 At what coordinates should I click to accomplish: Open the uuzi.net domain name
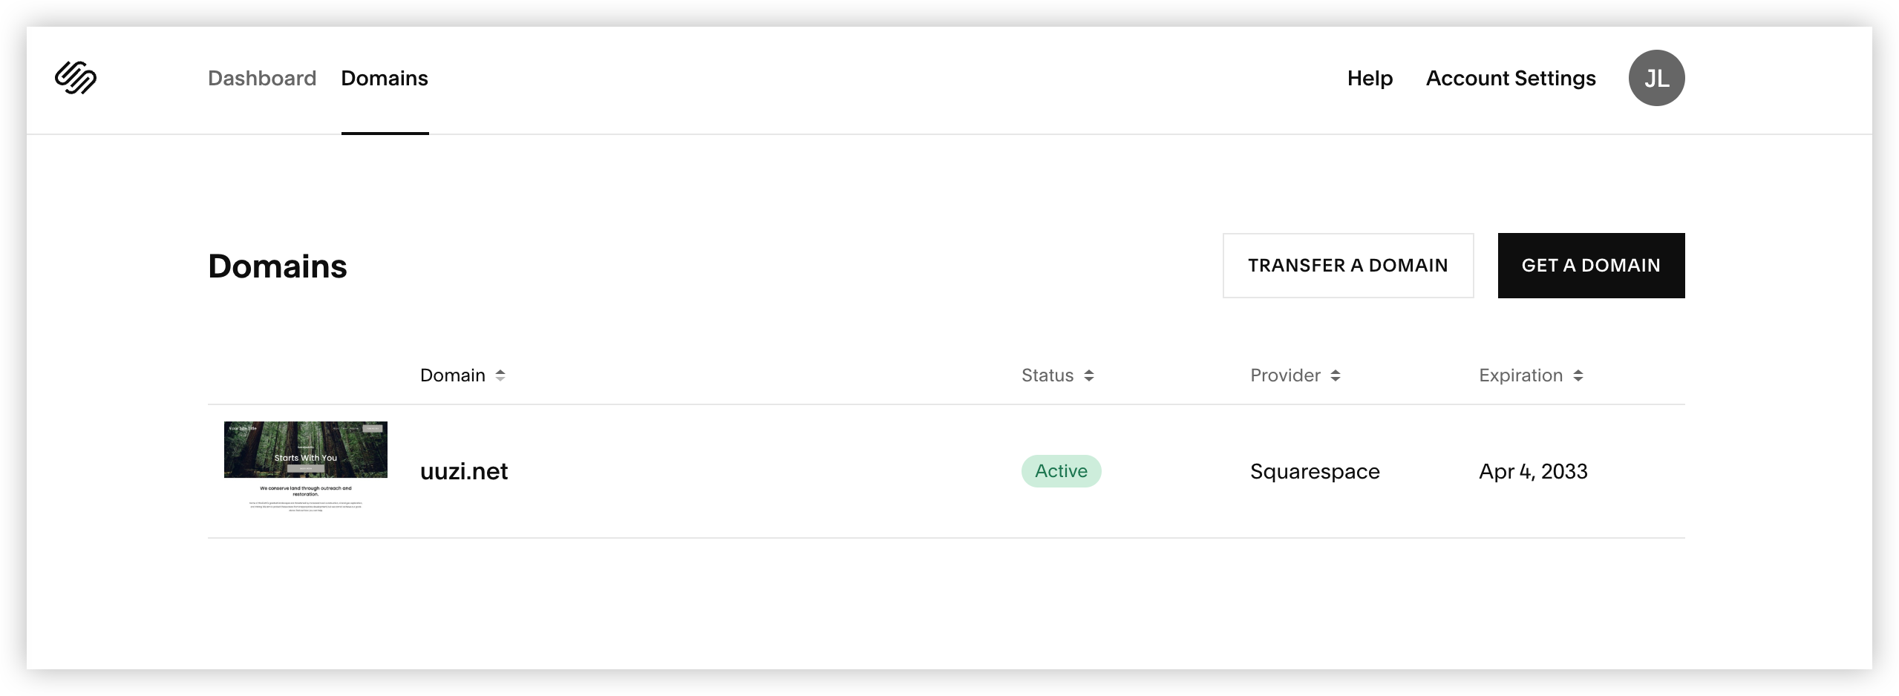464,471
